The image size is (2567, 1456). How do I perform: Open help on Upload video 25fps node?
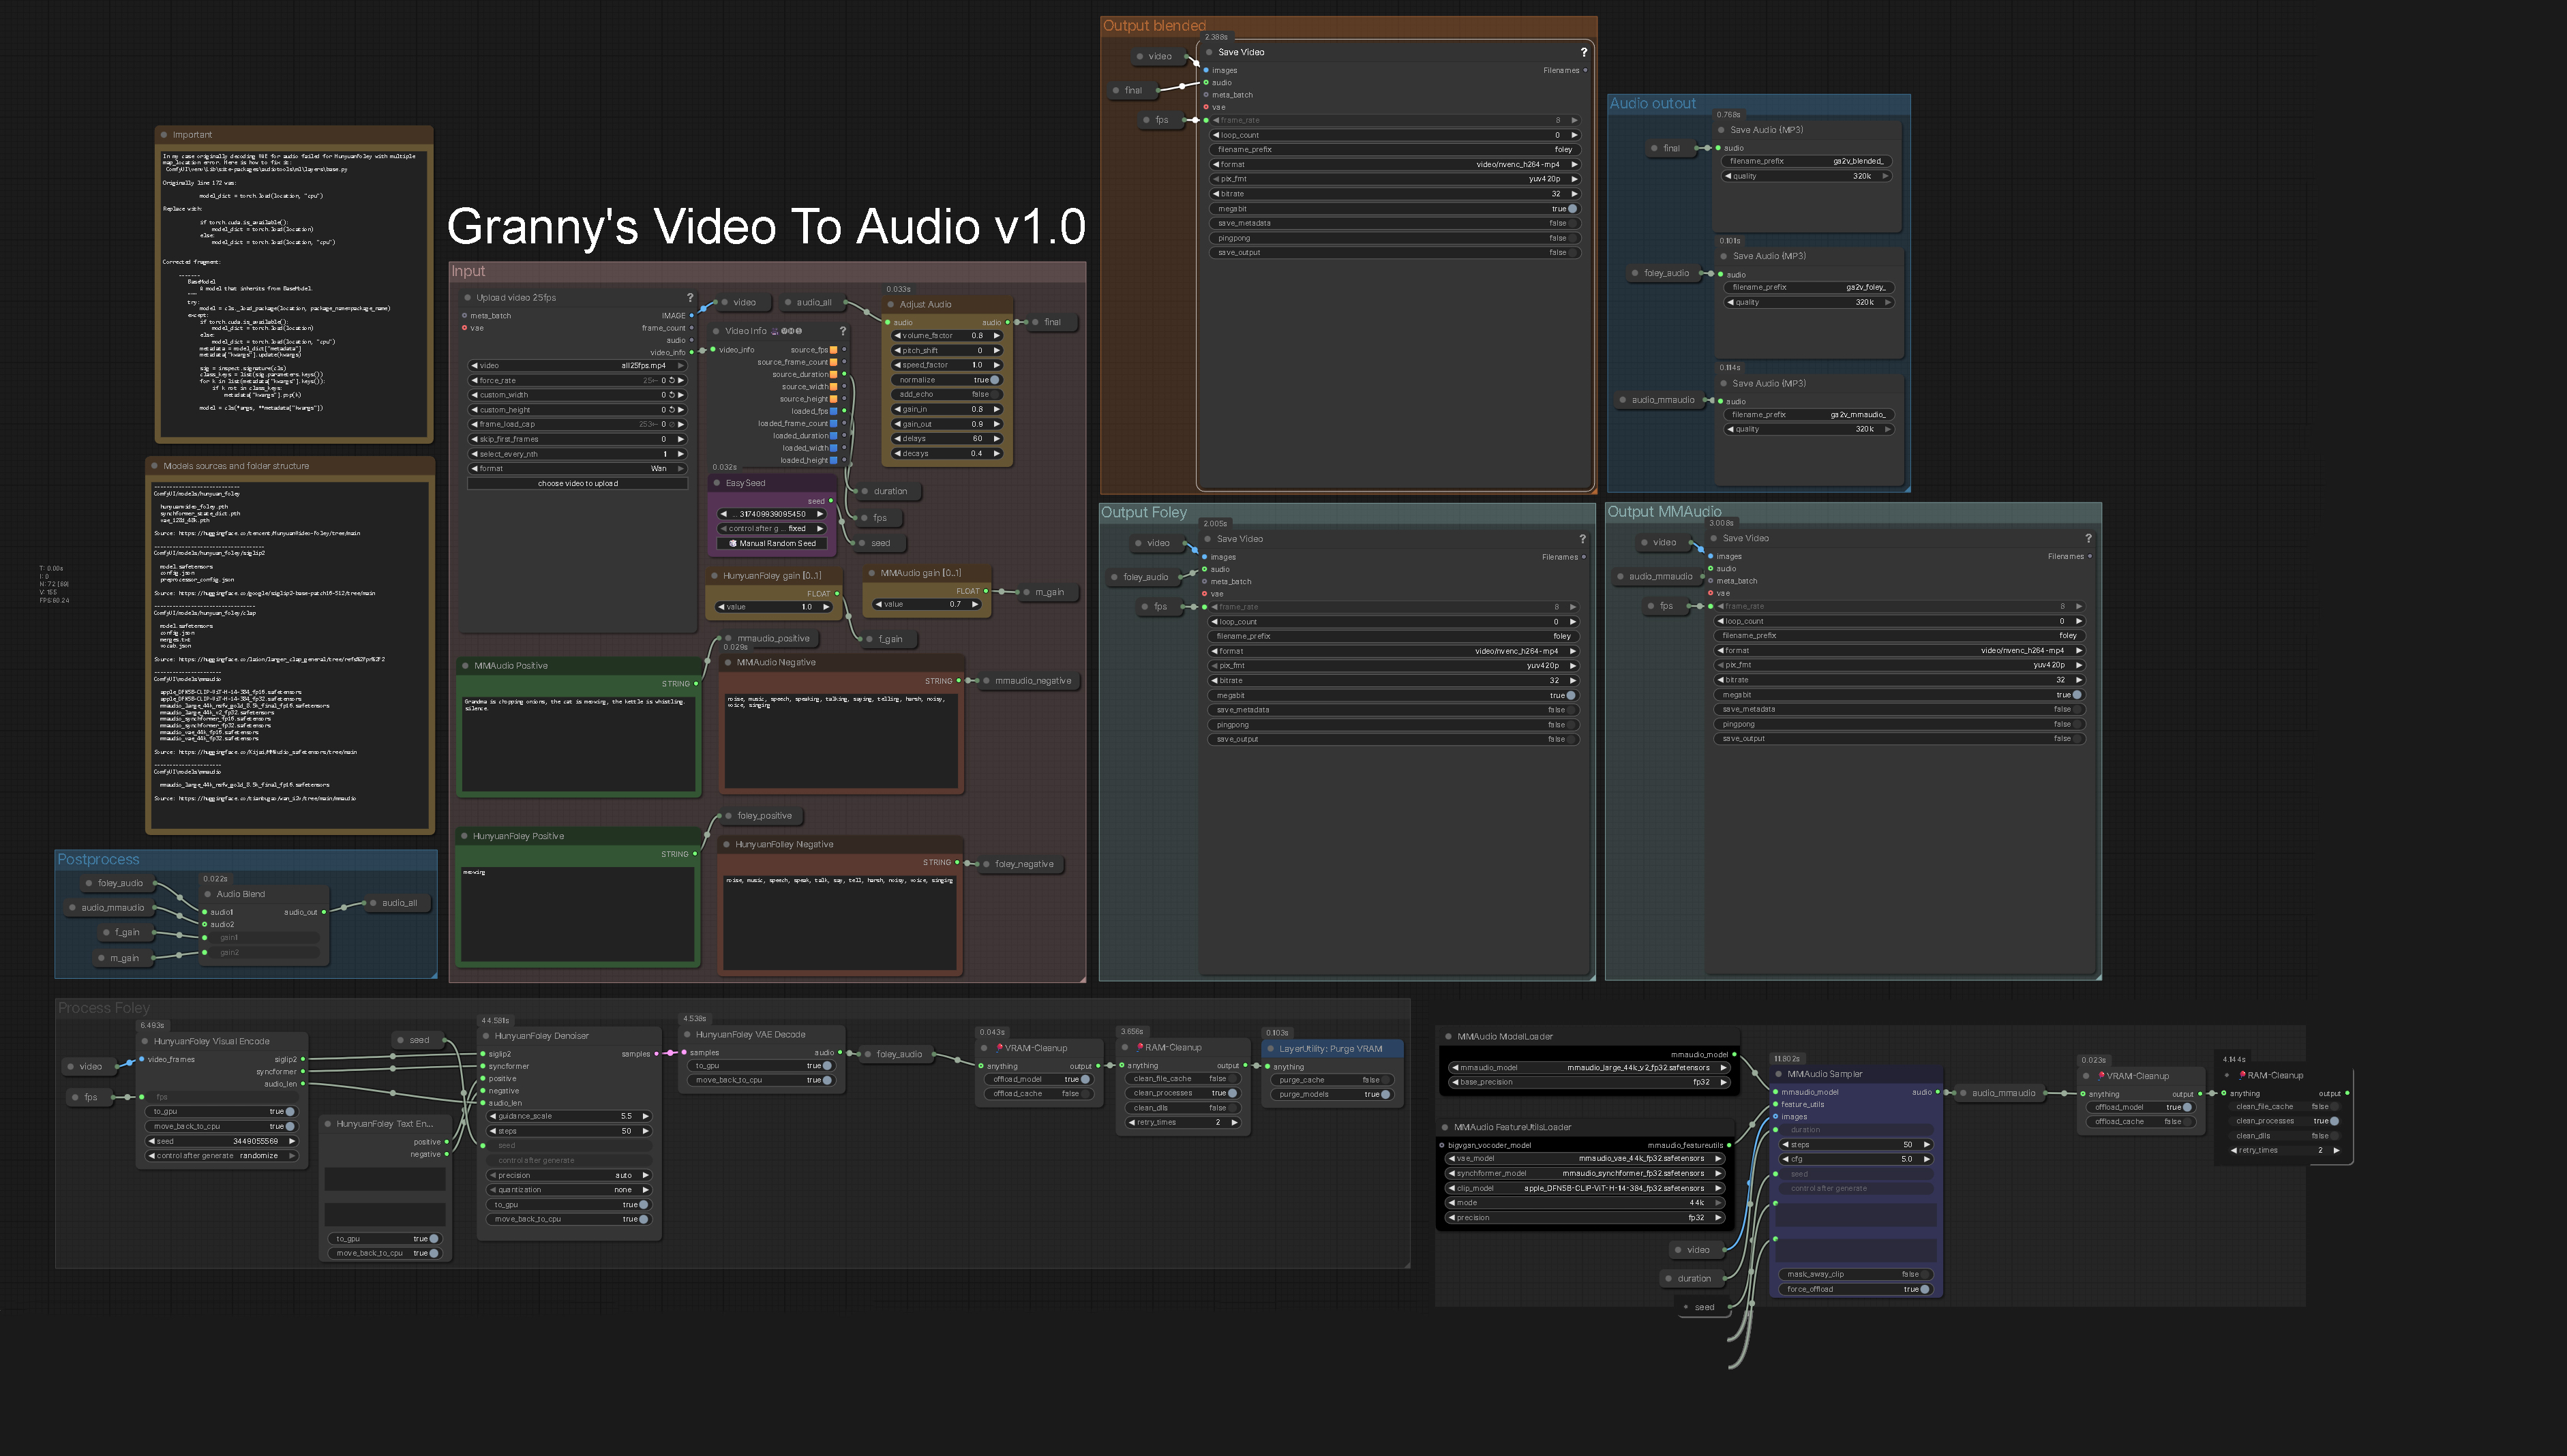690,297
